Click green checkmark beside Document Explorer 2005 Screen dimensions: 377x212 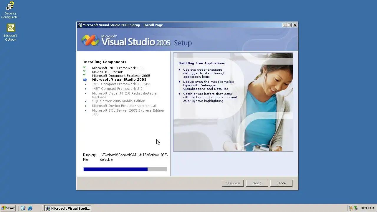tap(85, 75)
